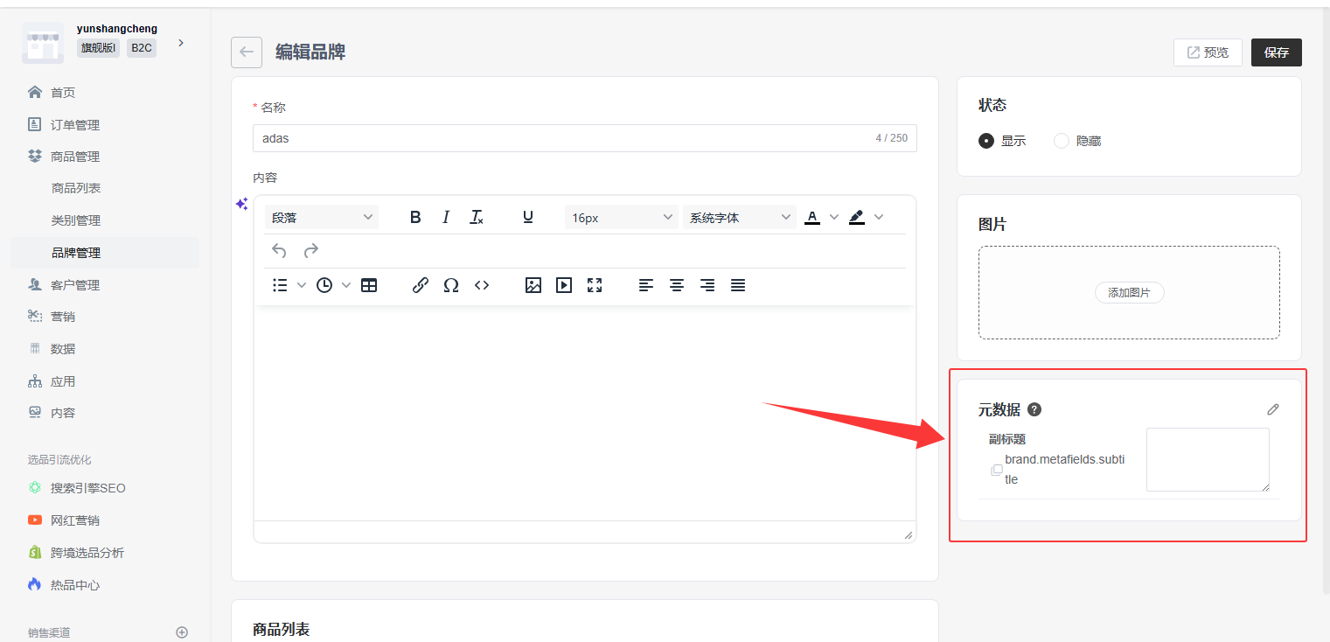1330x642 pixels.
Task: Go to 类别管理 in sidebar
Action: (76, 220)
